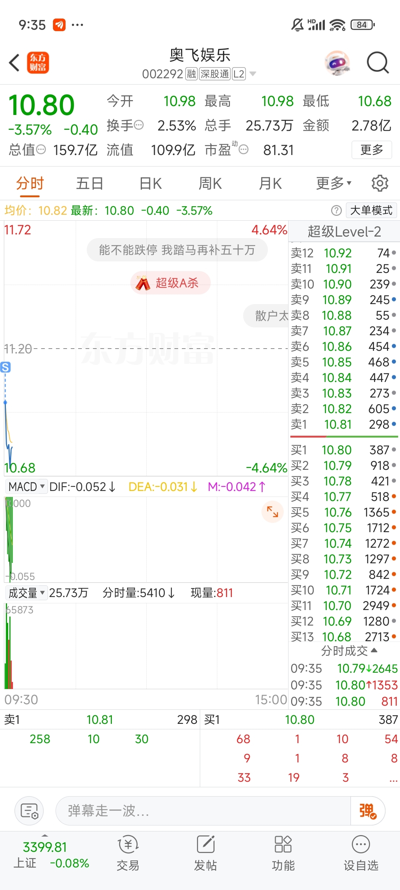
Task: Switch to the 分时 tab
Action: (30, 183)
